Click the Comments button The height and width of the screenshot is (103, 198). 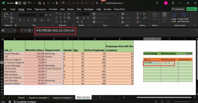(x=178, y=9)
